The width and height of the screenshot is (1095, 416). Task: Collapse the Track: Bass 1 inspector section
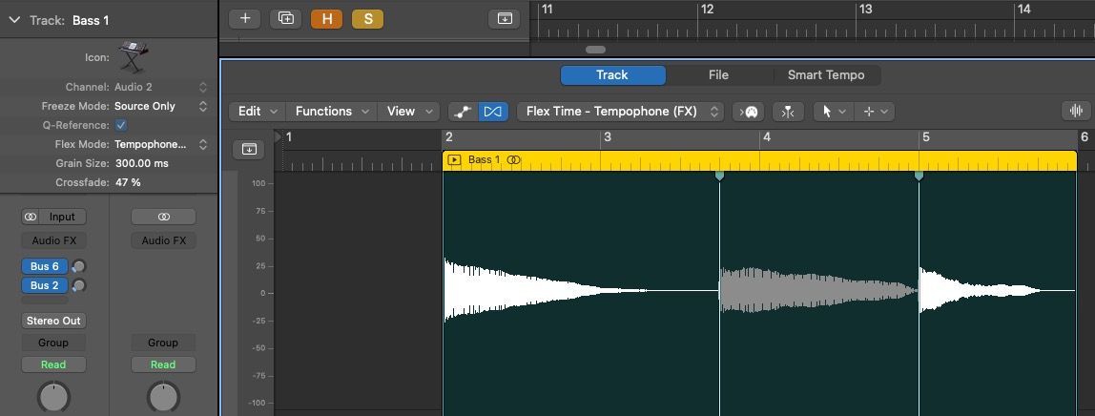click(14, 20)
